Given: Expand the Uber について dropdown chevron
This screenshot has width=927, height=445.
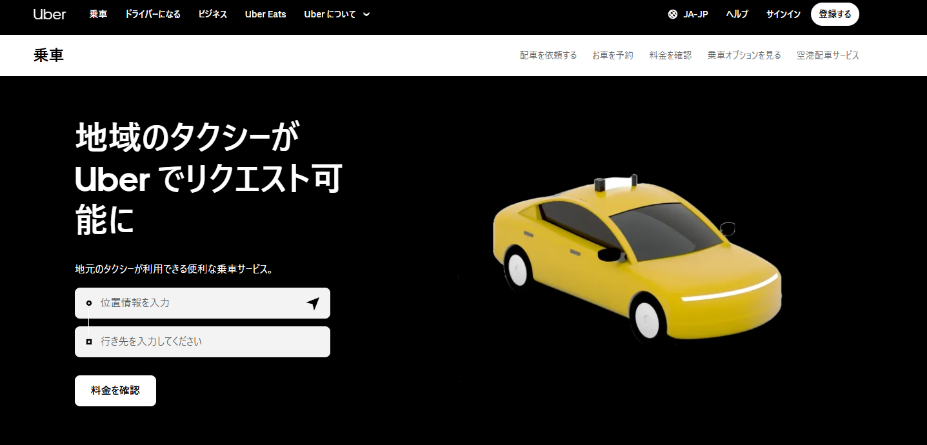Looking at the screenshot, I should coord(366,14).
